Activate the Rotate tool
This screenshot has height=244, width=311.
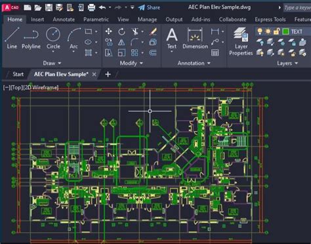pos(121,31)
